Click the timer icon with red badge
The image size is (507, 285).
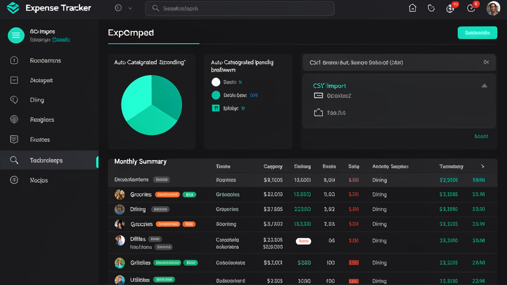tap(471, 8)
